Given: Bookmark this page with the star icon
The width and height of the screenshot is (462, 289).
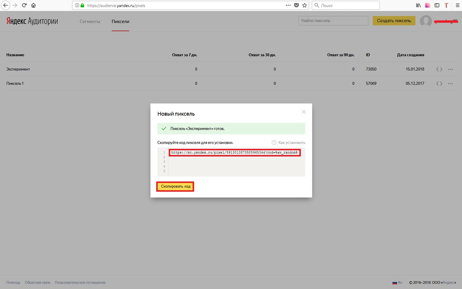Looking at the screenshot, I should coord(305,5).
